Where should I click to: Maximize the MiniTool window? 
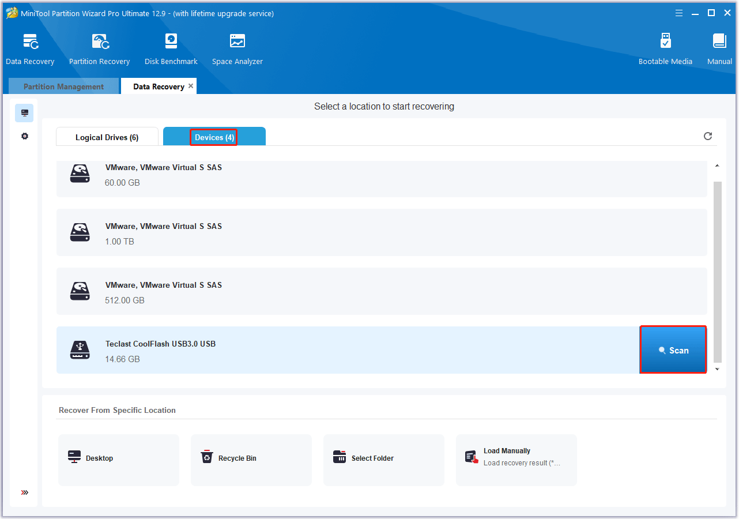point(711,13)
